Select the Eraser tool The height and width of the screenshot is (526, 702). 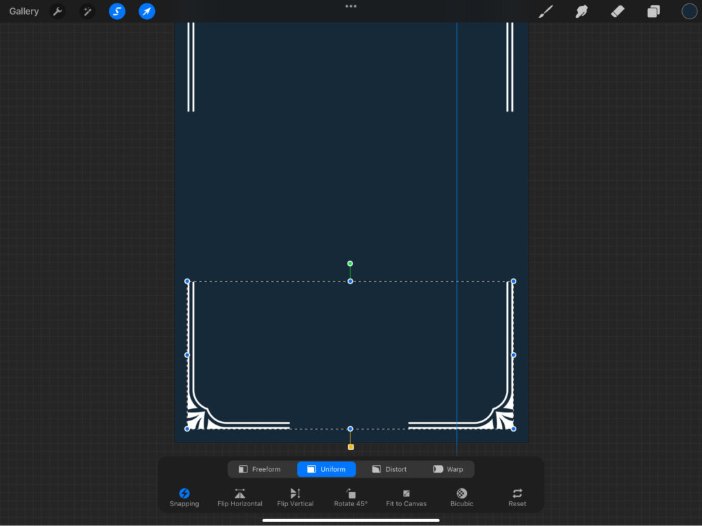617,12
